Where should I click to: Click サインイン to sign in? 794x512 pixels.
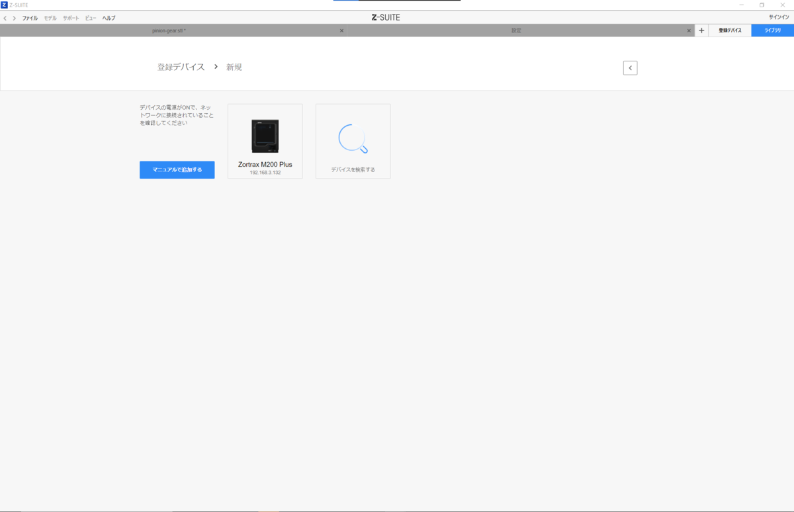[778, 17]
